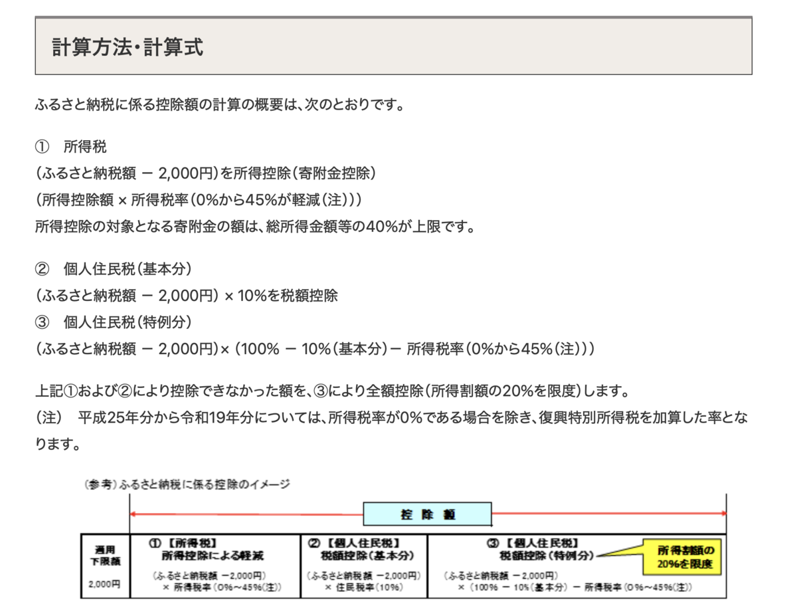Click the line 所得控除額 × 所得税率

coord(199,200)
